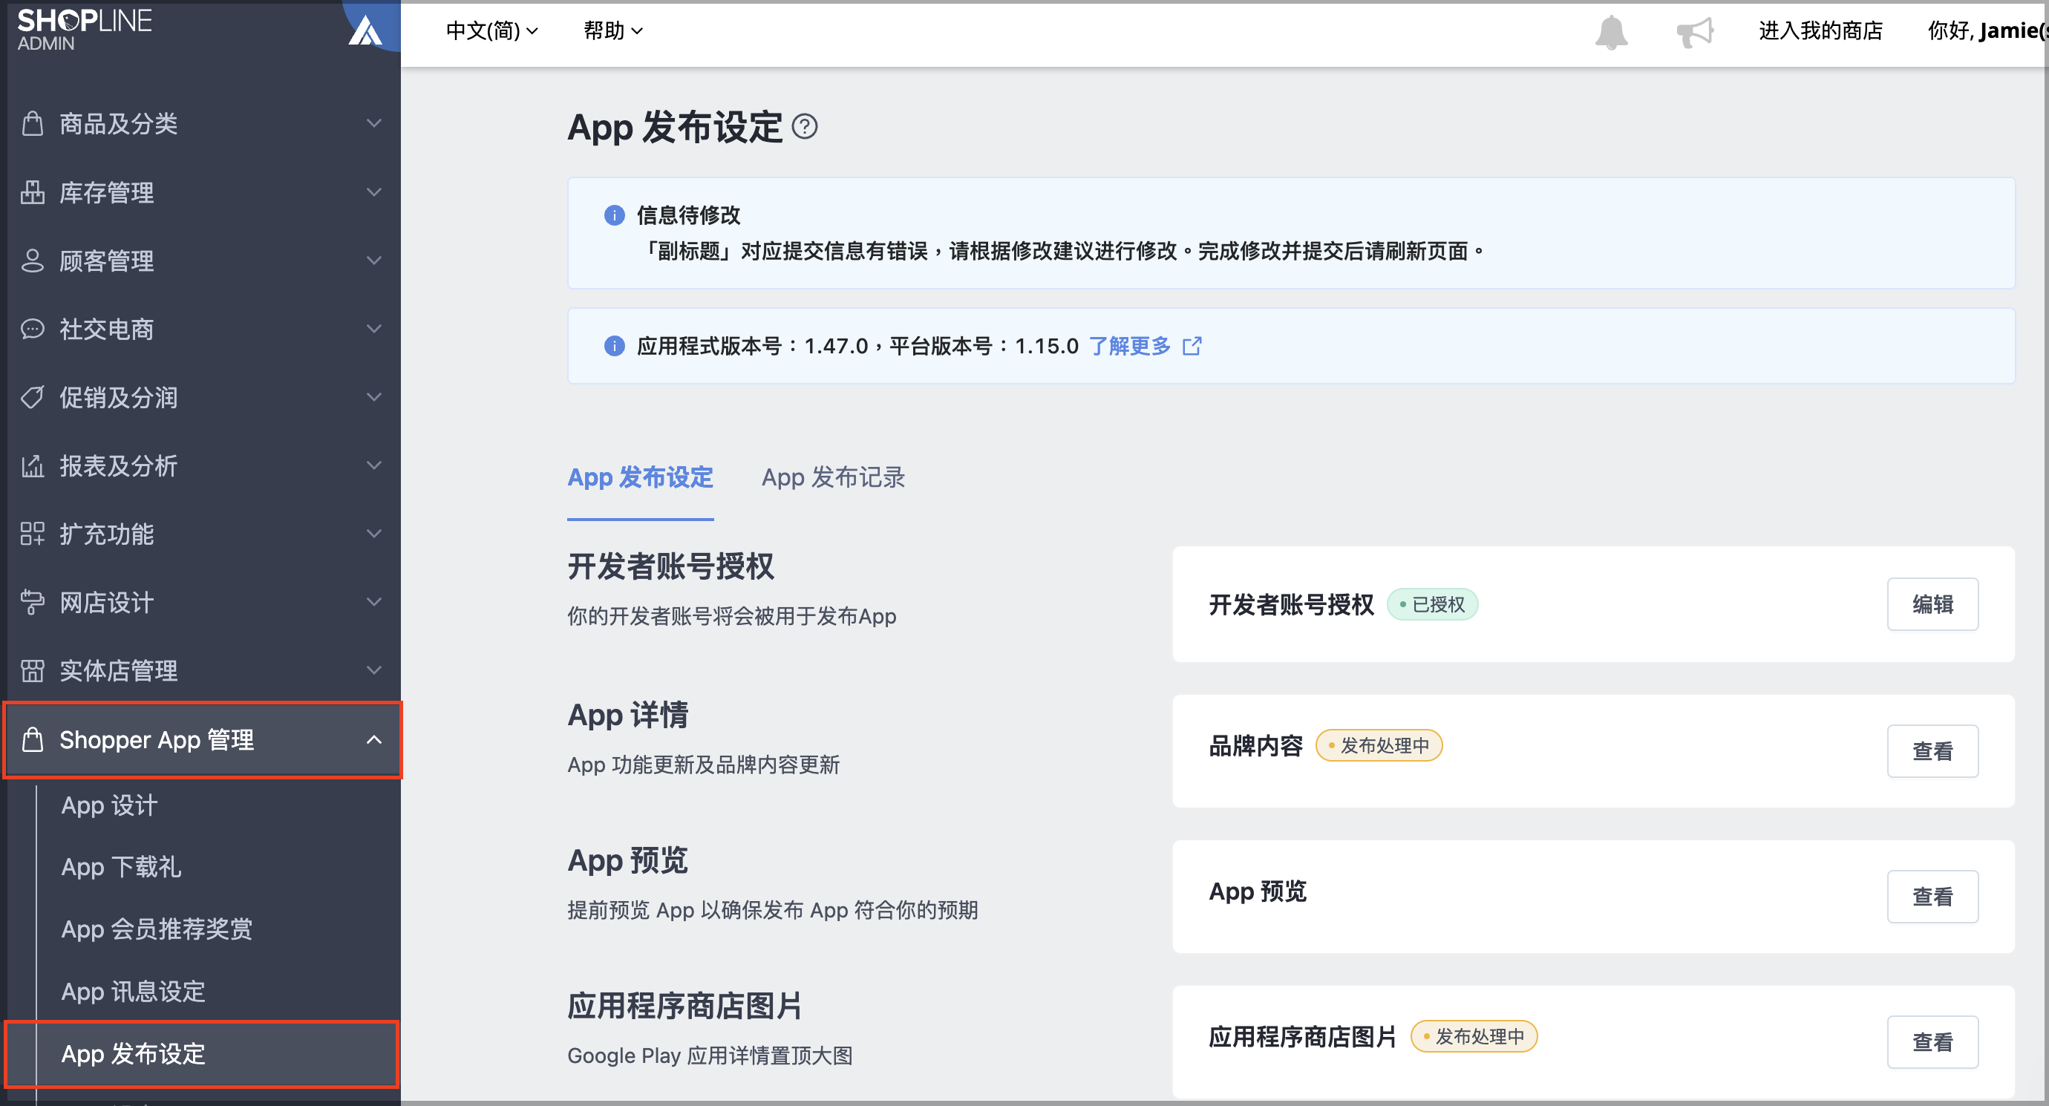Viewport: 2049px width, 1106px height.
Task: Open 了解更多 link
Action: 1129,346
